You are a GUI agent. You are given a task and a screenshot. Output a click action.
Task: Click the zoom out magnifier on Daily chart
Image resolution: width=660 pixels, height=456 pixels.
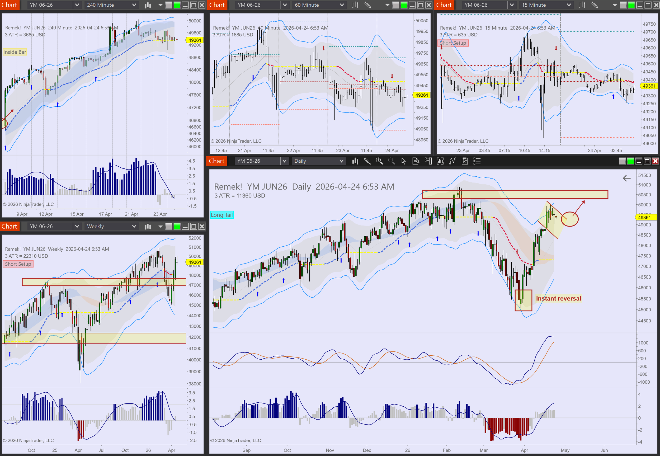(x=391, y=161)
